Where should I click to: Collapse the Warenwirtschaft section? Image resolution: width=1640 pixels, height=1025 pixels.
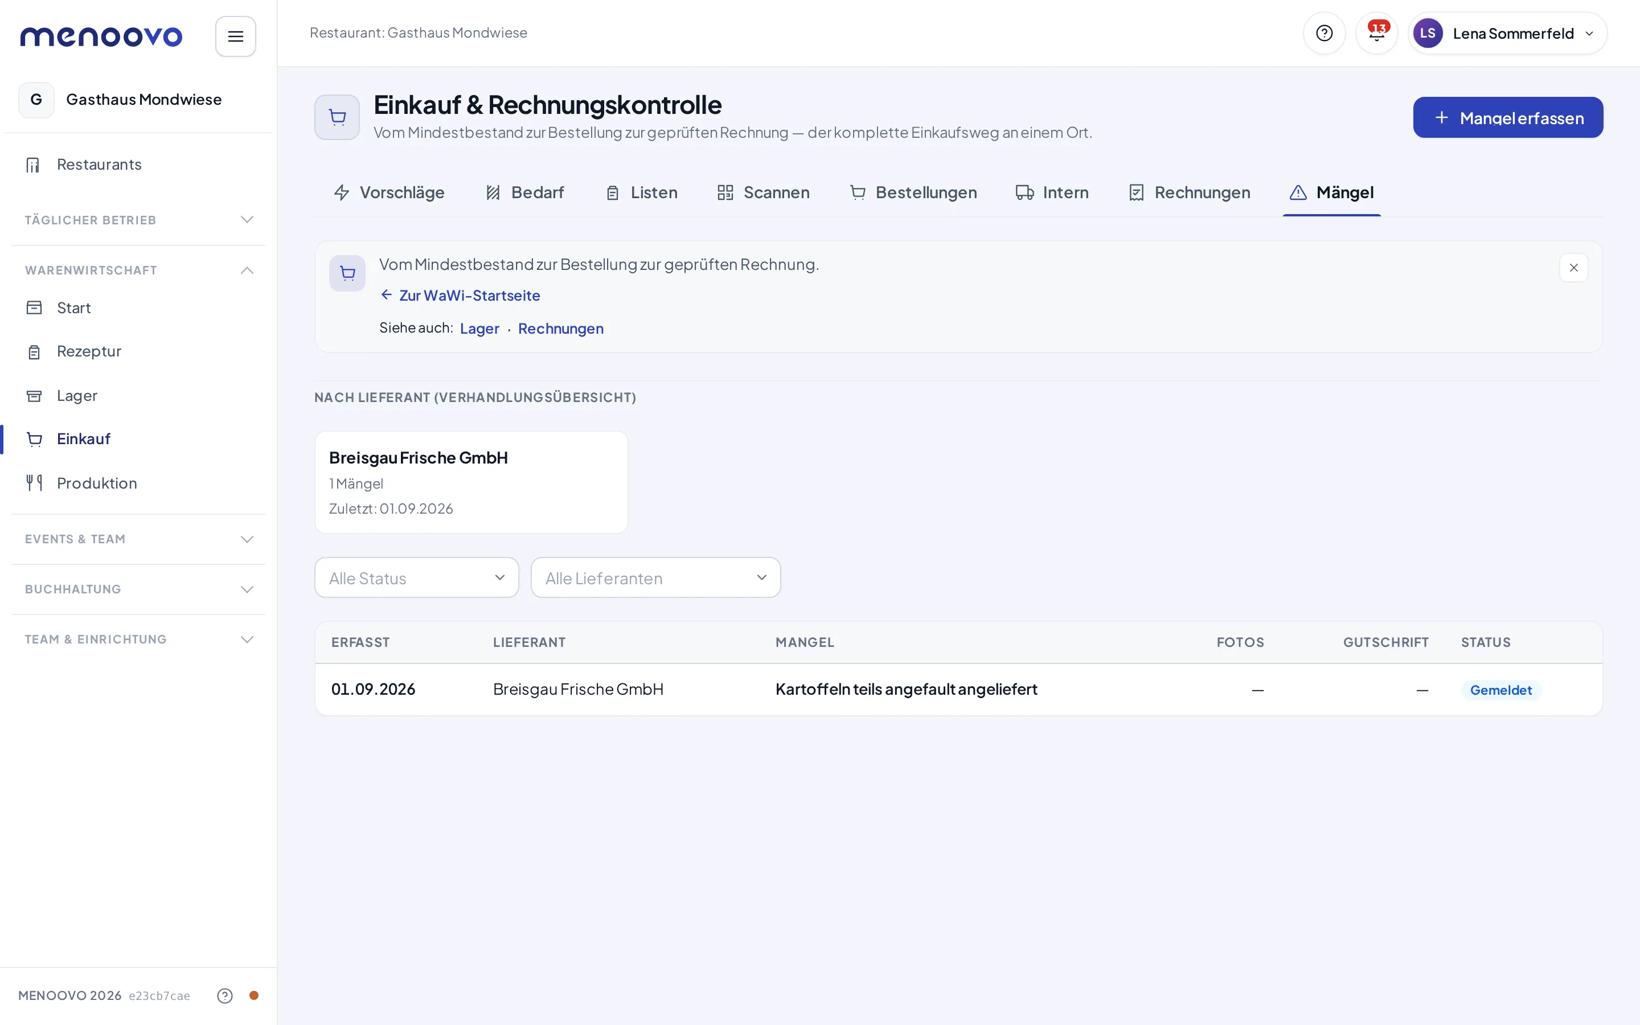[138, 270]
